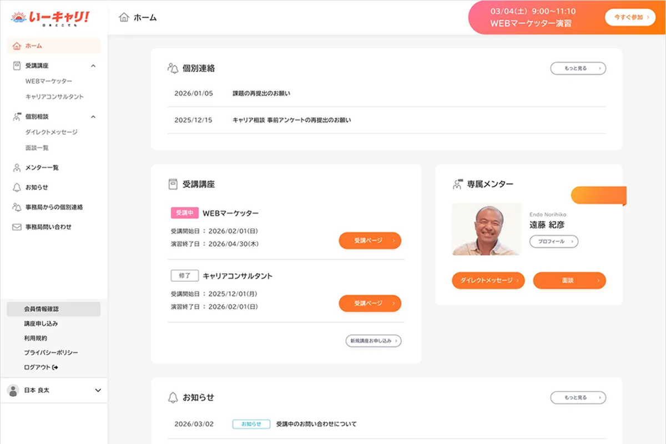
Task: Click the いーキャリ! logo
Action: point(50,18)
